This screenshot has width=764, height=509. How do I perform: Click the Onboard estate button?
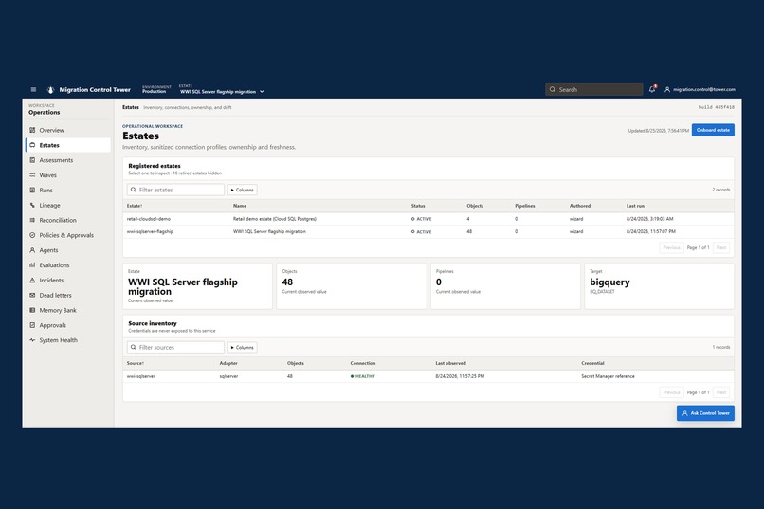pos(713,130)
